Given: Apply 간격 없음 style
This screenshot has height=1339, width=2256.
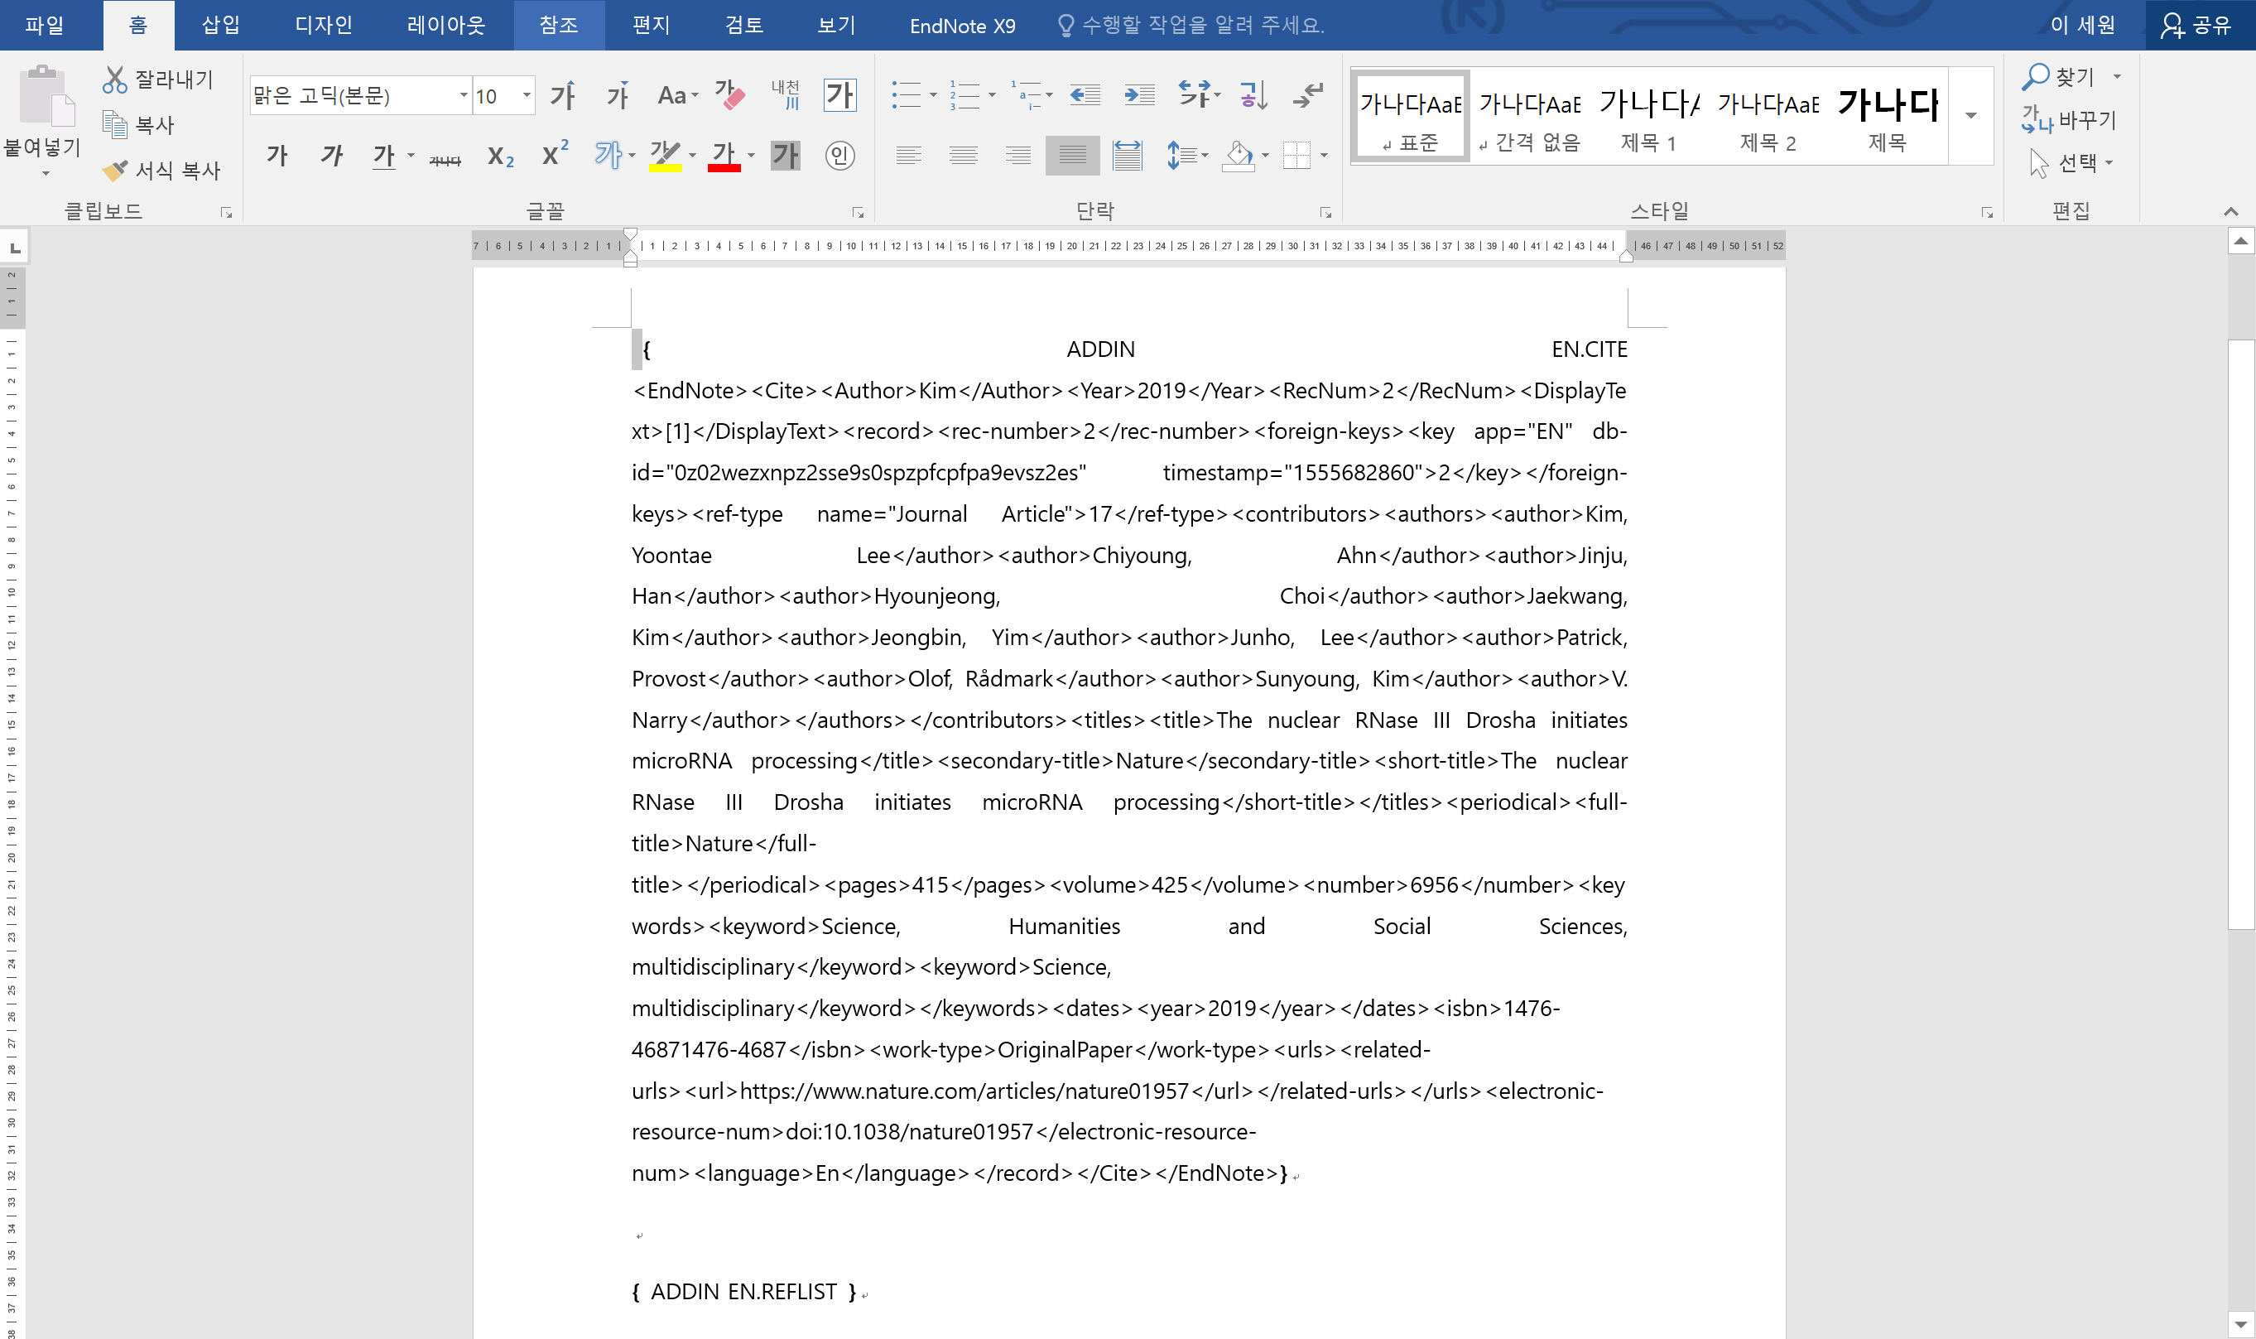Looking at the screenshot, I should [x=1530, y=115].
